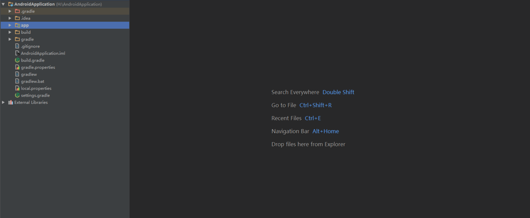Click the AndroidApplication project root icon

pos(10,4)
